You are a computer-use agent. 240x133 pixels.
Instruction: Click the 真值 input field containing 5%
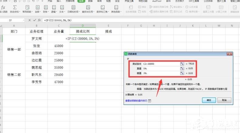(x=161, y=69)
